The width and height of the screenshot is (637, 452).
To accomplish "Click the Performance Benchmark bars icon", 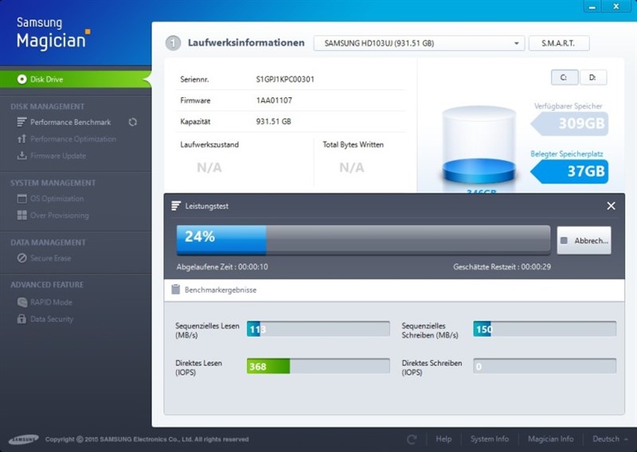I will click(x=21, y=122).
